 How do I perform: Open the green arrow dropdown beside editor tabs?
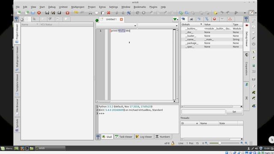pyautogui.click(x=175, y=19)
